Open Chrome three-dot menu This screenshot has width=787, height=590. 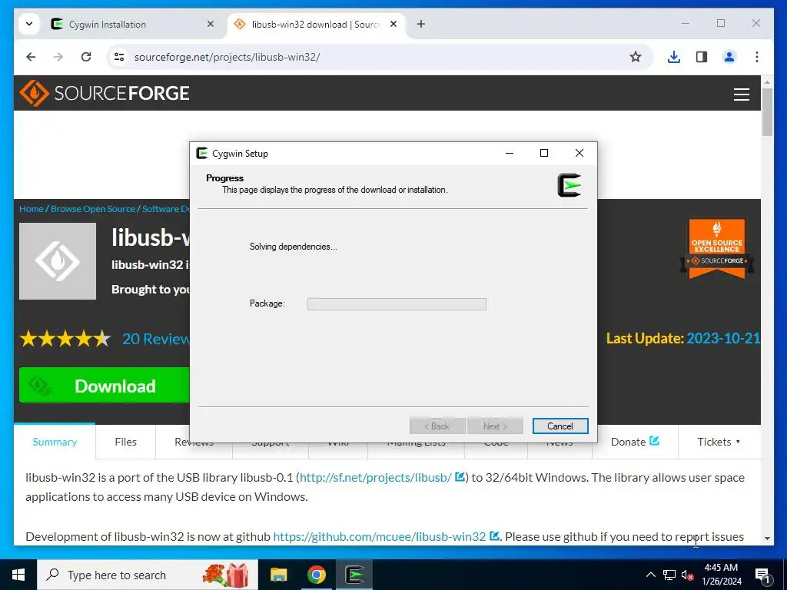pyautogui.click(x=757, y=57)
